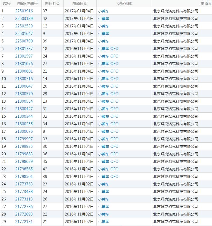Click the 申请/注册号 column header
Screen dimensions: 212x226
click(x=27, y=3)
